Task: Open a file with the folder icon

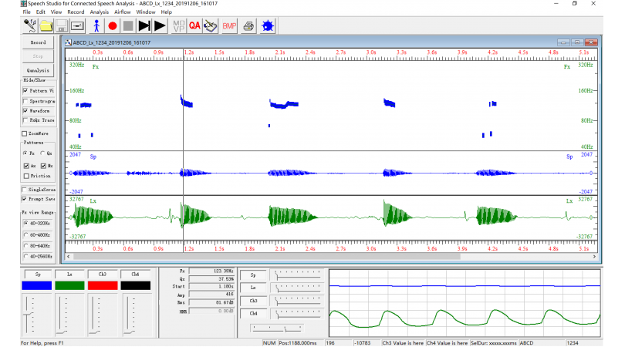Action: tap(47, 25)
